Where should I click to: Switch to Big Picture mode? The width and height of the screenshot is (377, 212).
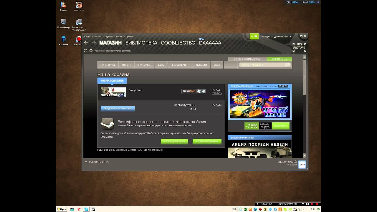tap(299, 48)
